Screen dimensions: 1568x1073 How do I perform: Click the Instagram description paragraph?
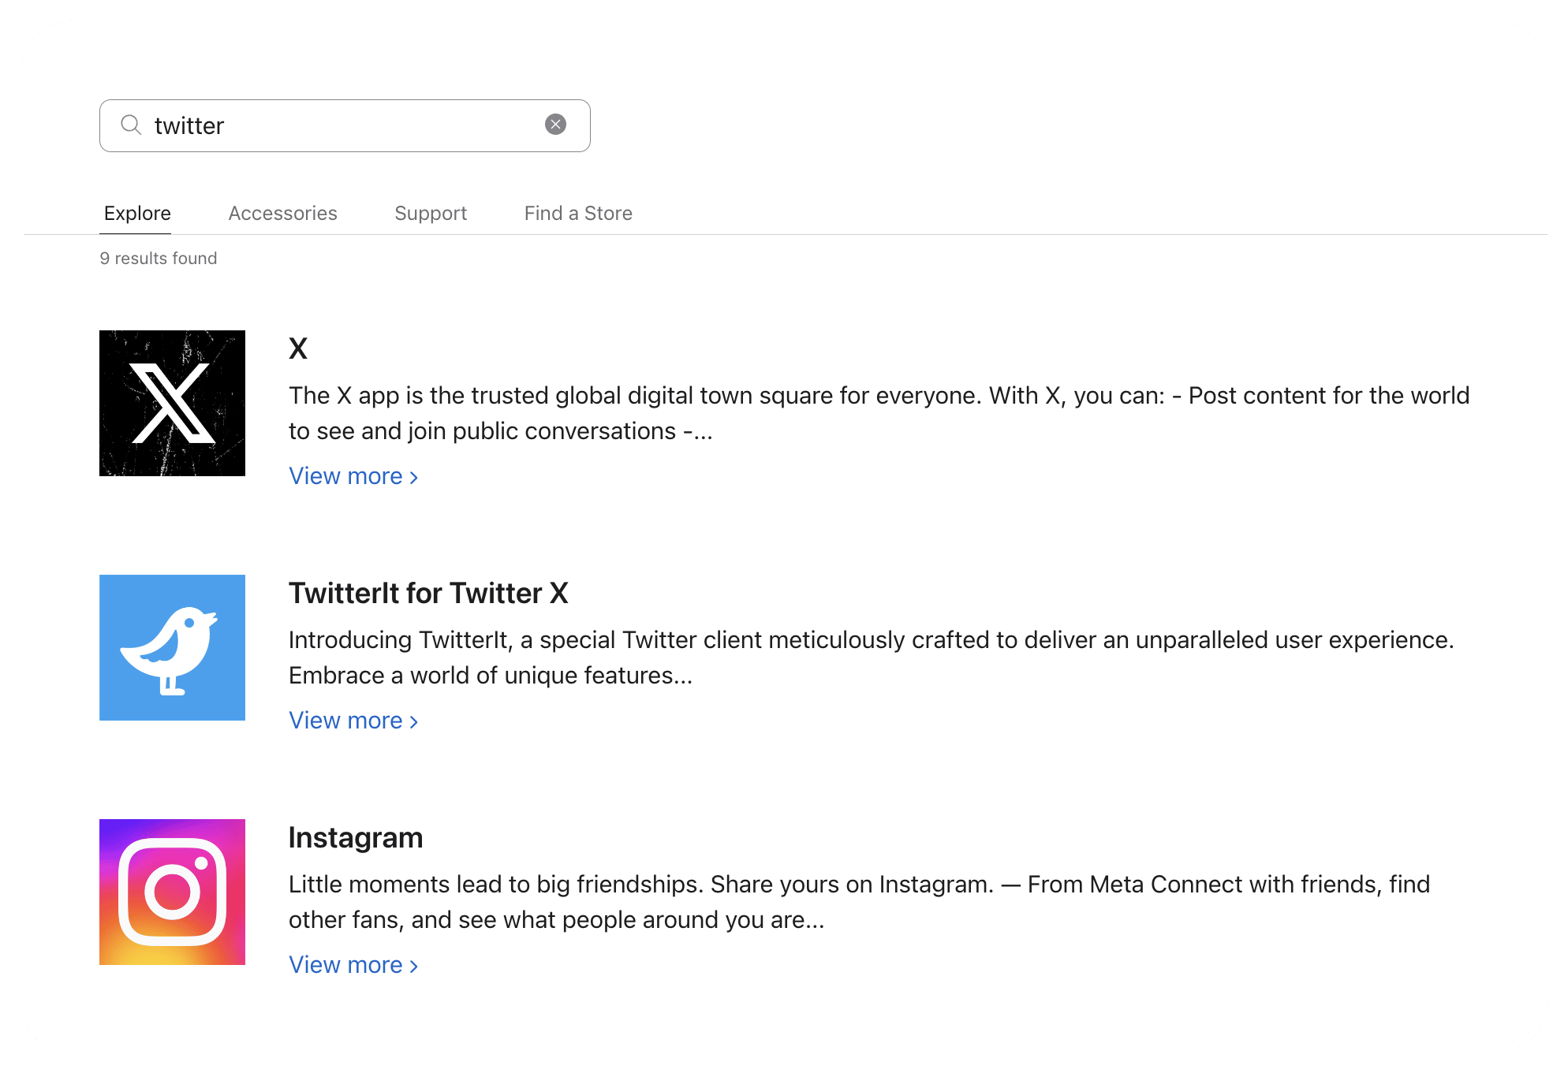click(860, 902)
